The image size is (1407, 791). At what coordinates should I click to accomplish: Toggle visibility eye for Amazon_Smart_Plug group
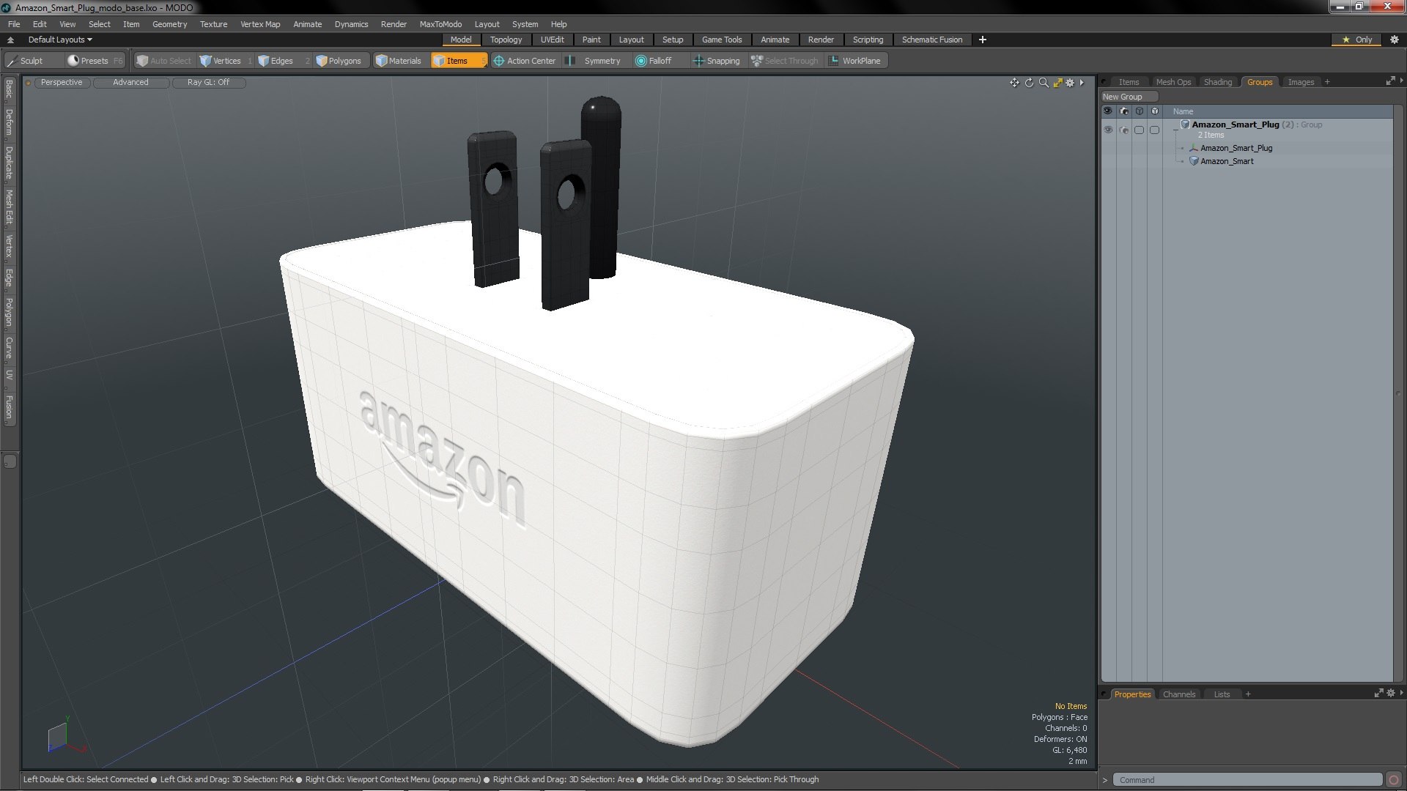[x=1108, y=130]
